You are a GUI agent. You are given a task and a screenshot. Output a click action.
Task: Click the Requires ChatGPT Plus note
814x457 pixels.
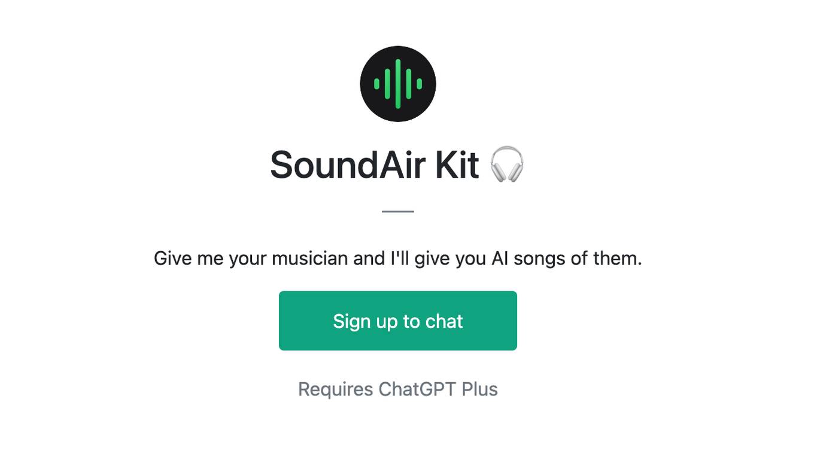tap(398, 389)
